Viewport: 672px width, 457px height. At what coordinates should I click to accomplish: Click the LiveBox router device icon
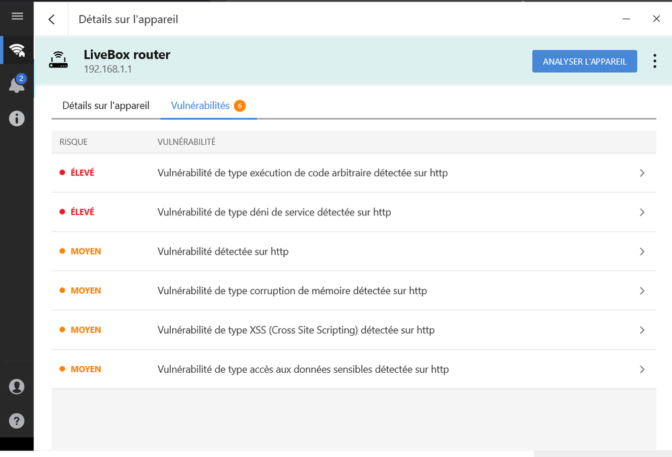[59, 61]
